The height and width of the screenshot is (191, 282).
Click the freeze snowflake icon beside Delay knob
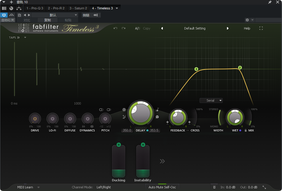click(124, 110)
